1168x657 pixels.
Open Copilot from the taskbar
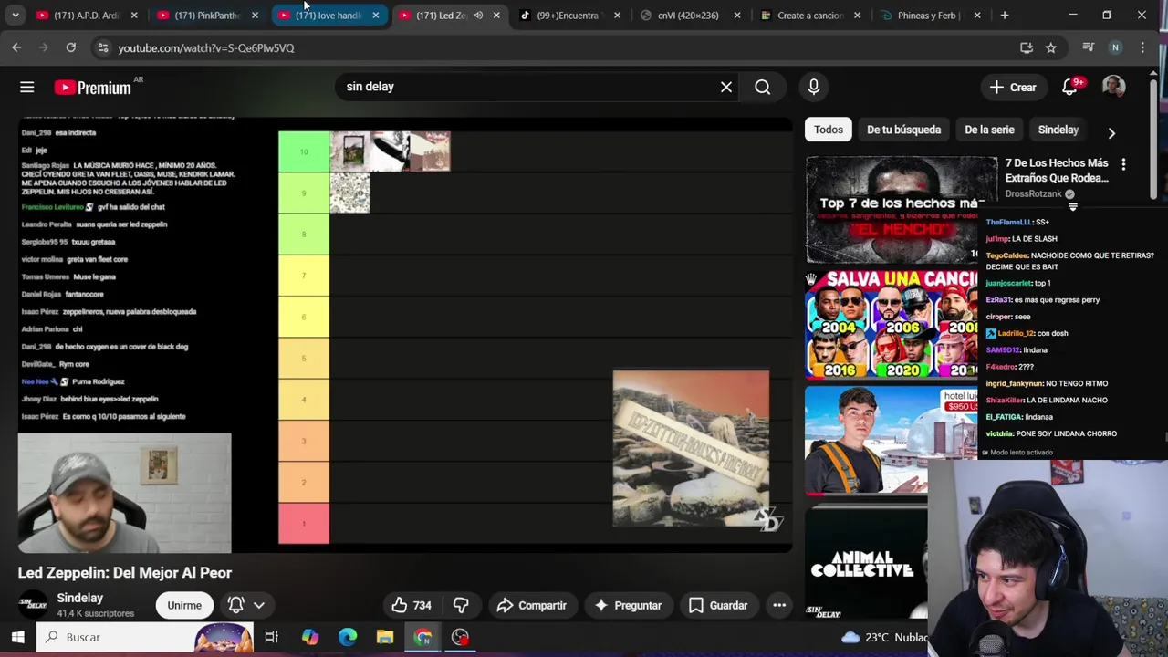point(310,637)
